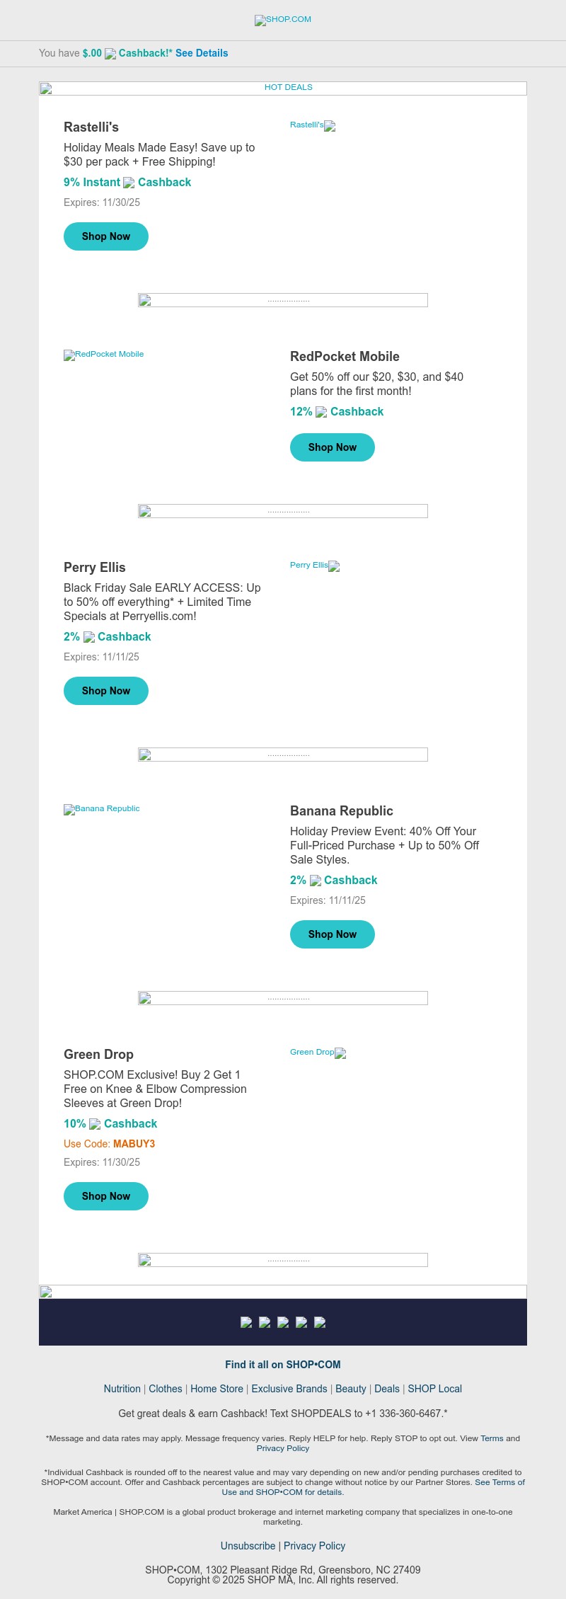566x1599 pixels.
Task: Click the Cashback icon next to "$.00"
Action: [111, 53]
